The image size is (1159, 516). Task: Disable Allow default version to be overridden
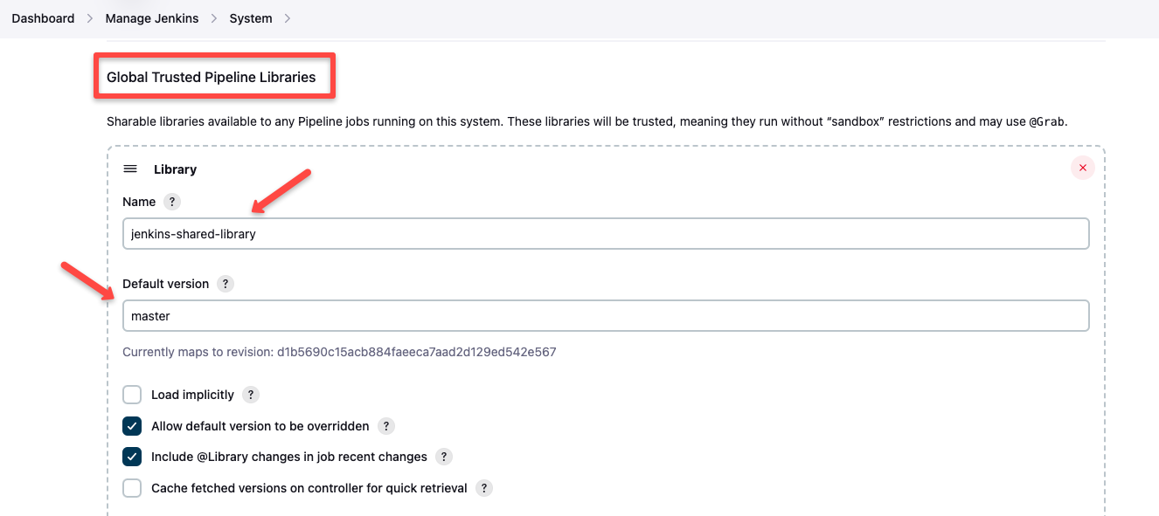[x=131, y=426]
